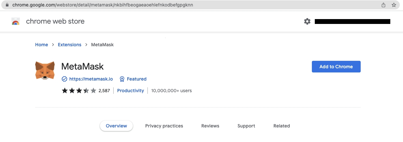Click the URL in the address bar

103,5
